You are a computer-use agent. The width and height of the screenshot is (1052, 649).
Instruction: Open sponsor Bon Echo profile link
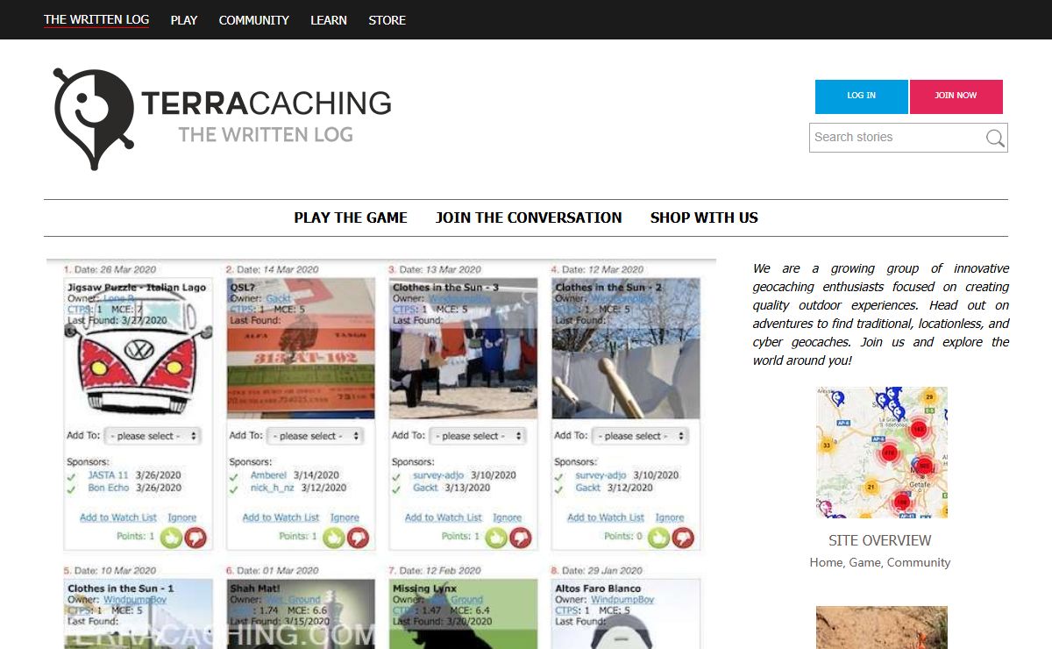click(x=109, y=488)
